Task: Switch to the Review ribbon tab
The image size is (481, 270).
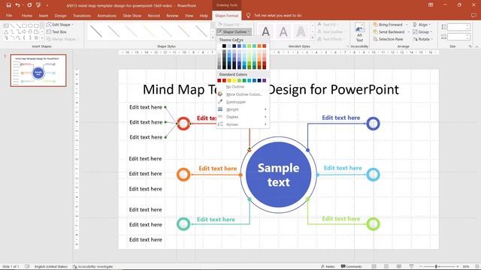Action: tap(172, 15)
